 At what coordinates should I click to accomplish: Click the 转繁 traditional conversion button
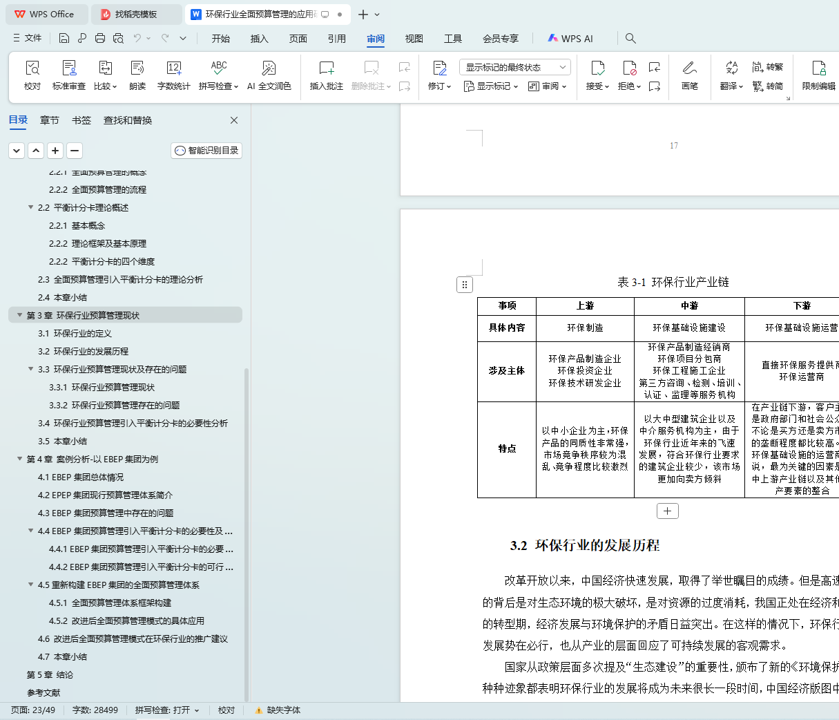768,67
